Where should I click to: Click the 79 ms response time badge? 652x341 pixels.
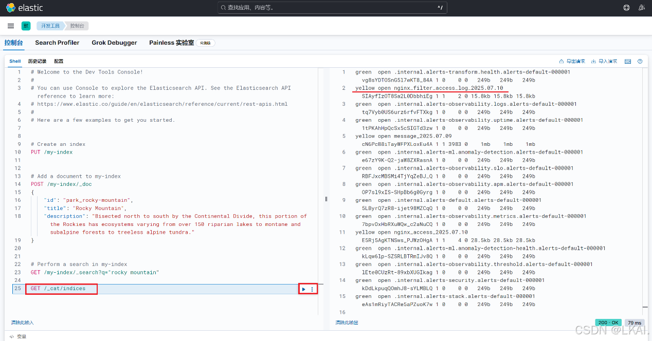[x=635, y=323]
